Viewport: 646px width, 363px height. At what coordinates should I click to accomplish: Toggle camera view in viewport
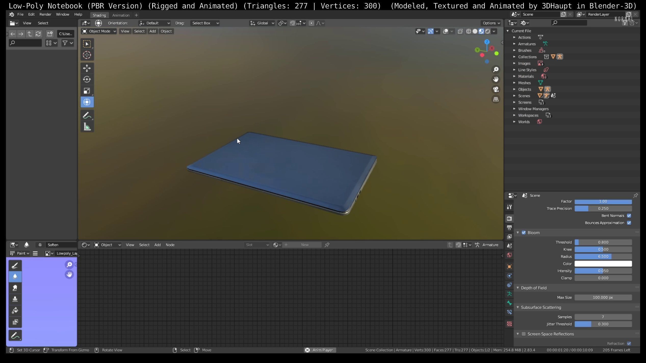[x=496, y=89]
